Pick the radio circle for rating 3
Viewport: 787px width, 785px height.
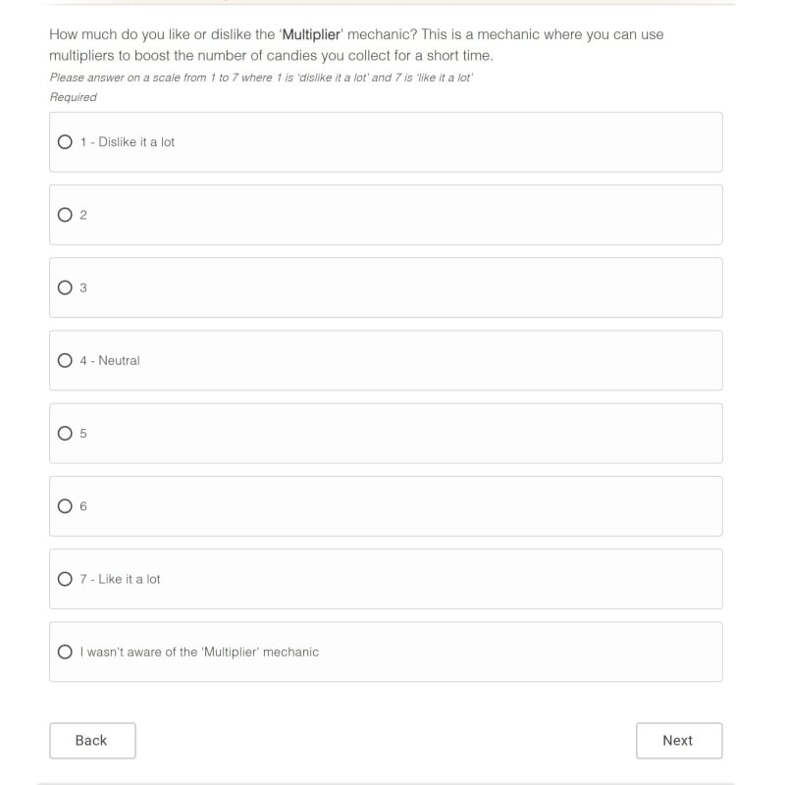pos(65,288)
